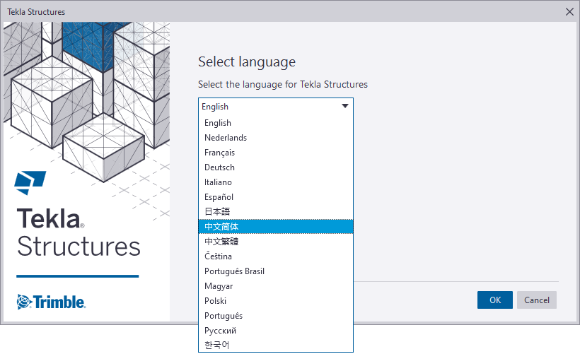Close the Tekla Structures dialog

click(569, 12)
